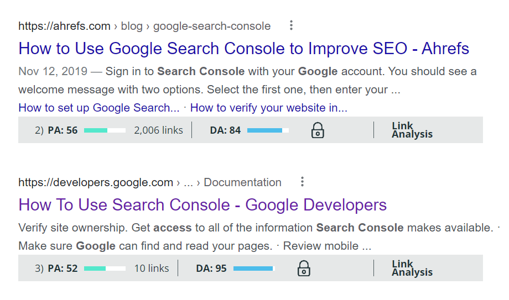
Task: Open three-dot menu beside developers.google.com URL
Action: [x=302, y=182]
